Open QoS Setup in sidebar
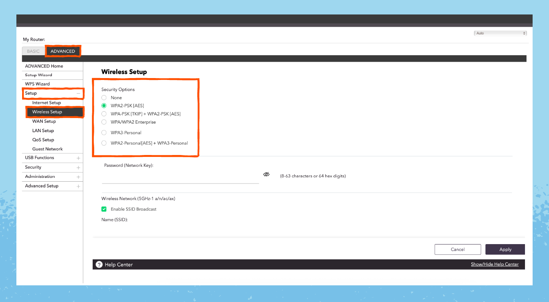The height and width of the screenshot is (302, 549). (43, 140)
